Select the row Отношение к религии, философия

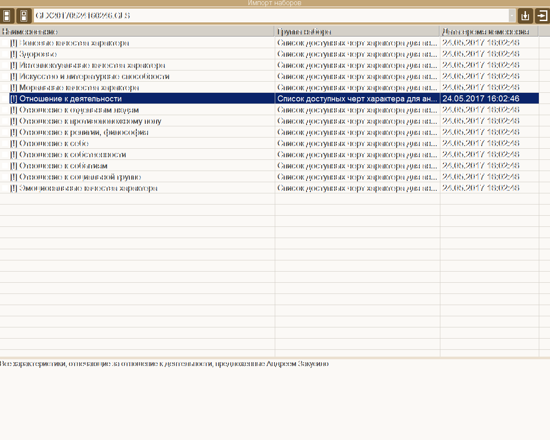coord(269,132)
